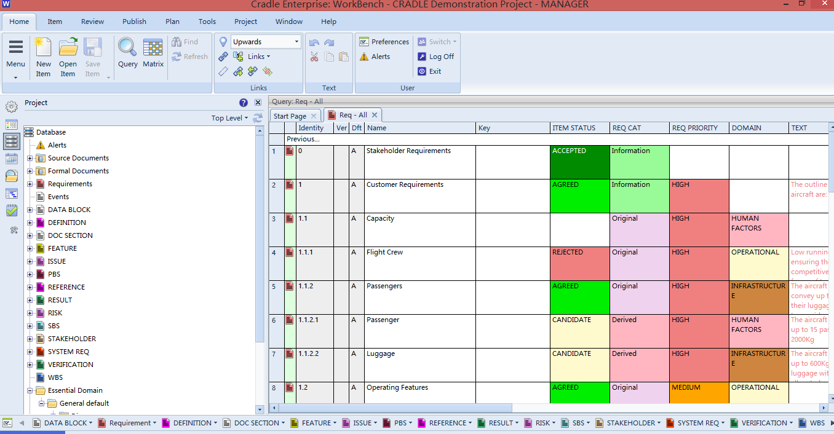Click the Previous... link in table
This screenshot has width=834, height=434.
click(x=303, y=140)
